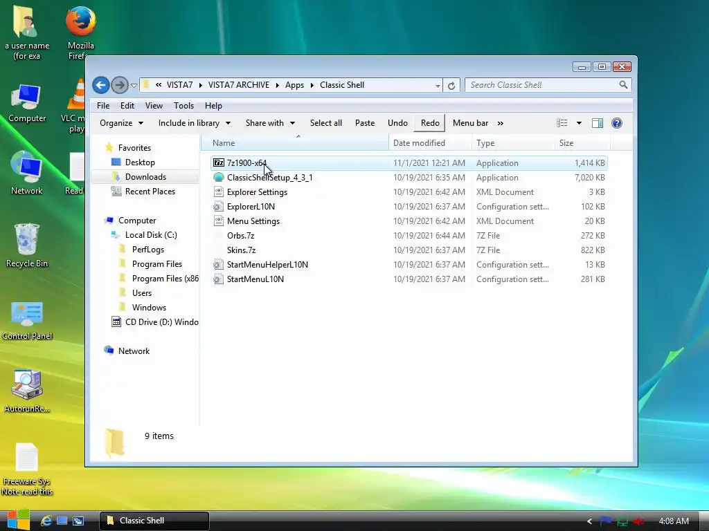Open the Edit menu

coord(127,106)
